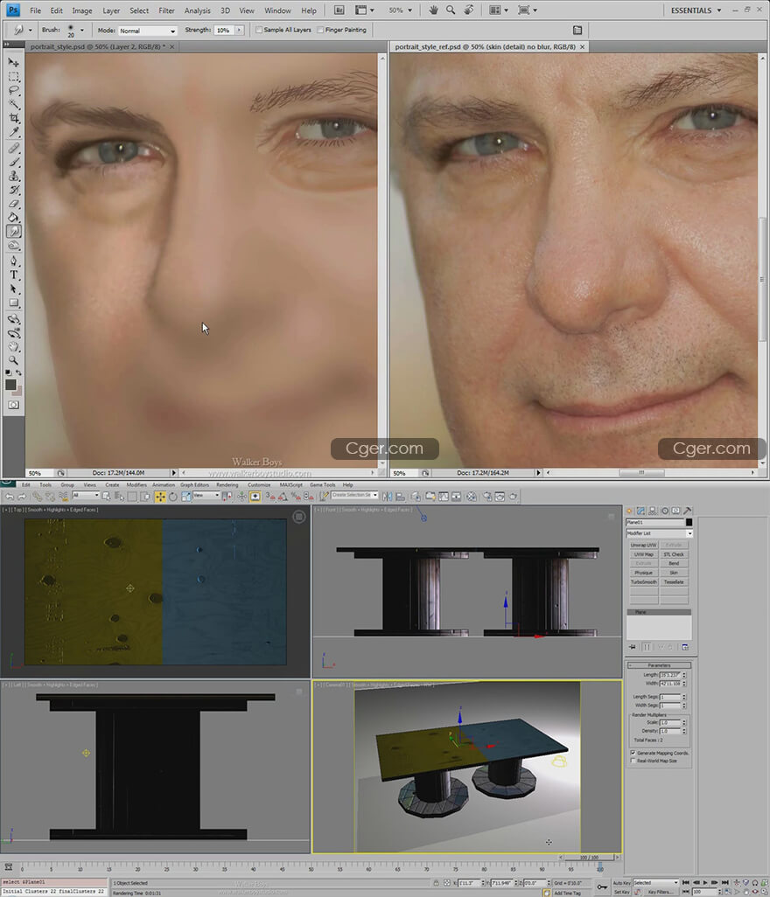Click the Bend modifier button
The width and height of the screenshot is (770, 897).
pos(674,564)
